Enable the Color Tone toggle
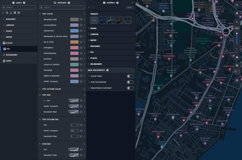The width and height of the screenshot is (242, 160). pos(130,76)
